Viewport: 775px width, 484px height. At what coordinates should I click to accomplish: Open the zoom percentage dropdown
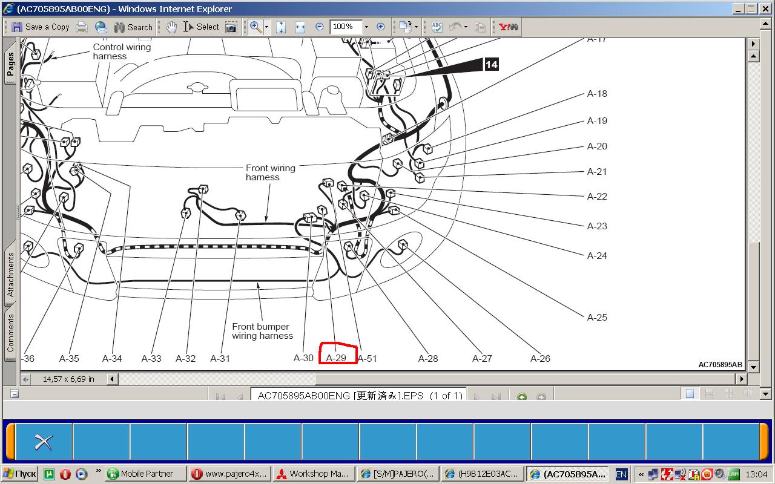point(366,27)
